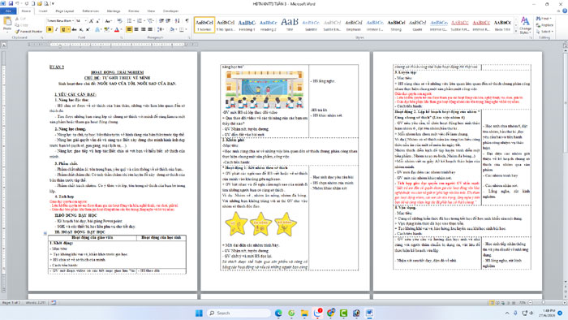568x320 pixels.
Task: Click the Word Help question mark icon
Action: pos(564,11)
